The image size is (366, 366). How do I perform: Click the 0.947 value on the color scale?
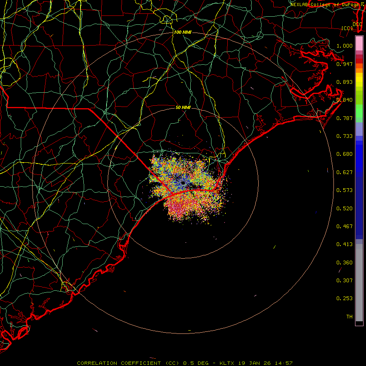[344, 64]
